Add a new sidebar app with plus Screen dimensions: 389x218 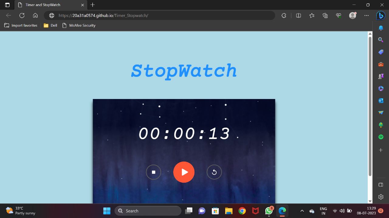coord(381,150)
